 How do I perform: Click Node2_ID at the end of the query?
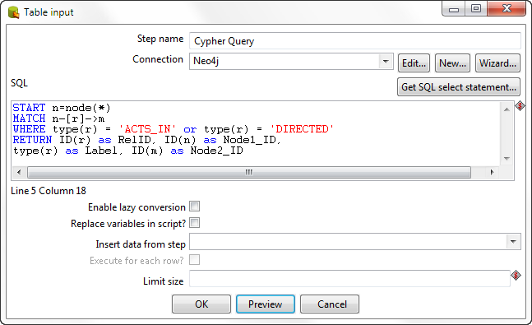pyautogui.click(x=216, y=151)
